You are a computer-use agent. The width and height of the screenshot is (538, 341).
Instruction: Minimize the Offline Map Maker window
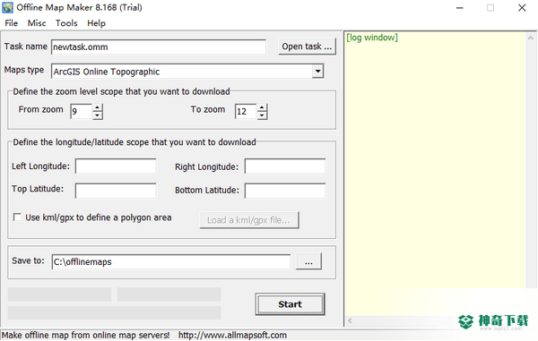459,8
